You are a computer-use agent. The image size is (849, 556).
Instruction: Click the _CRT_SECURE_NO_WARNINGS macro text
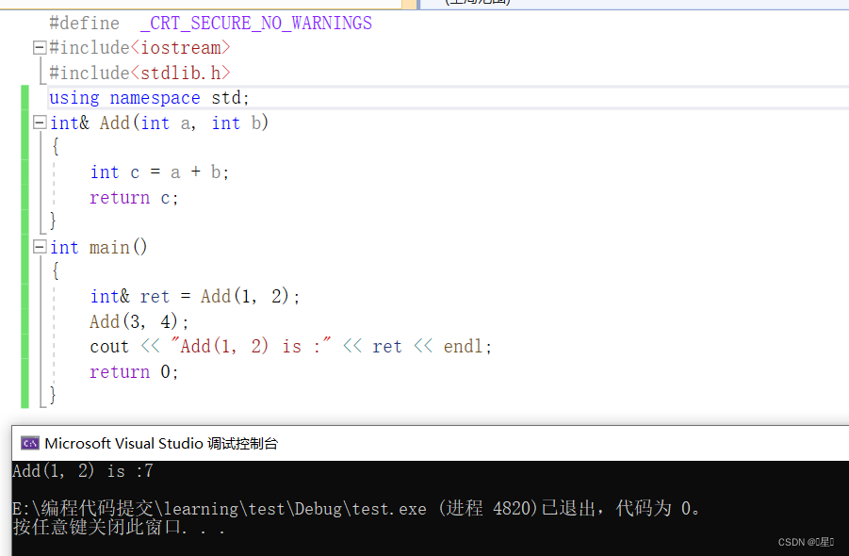256,24
